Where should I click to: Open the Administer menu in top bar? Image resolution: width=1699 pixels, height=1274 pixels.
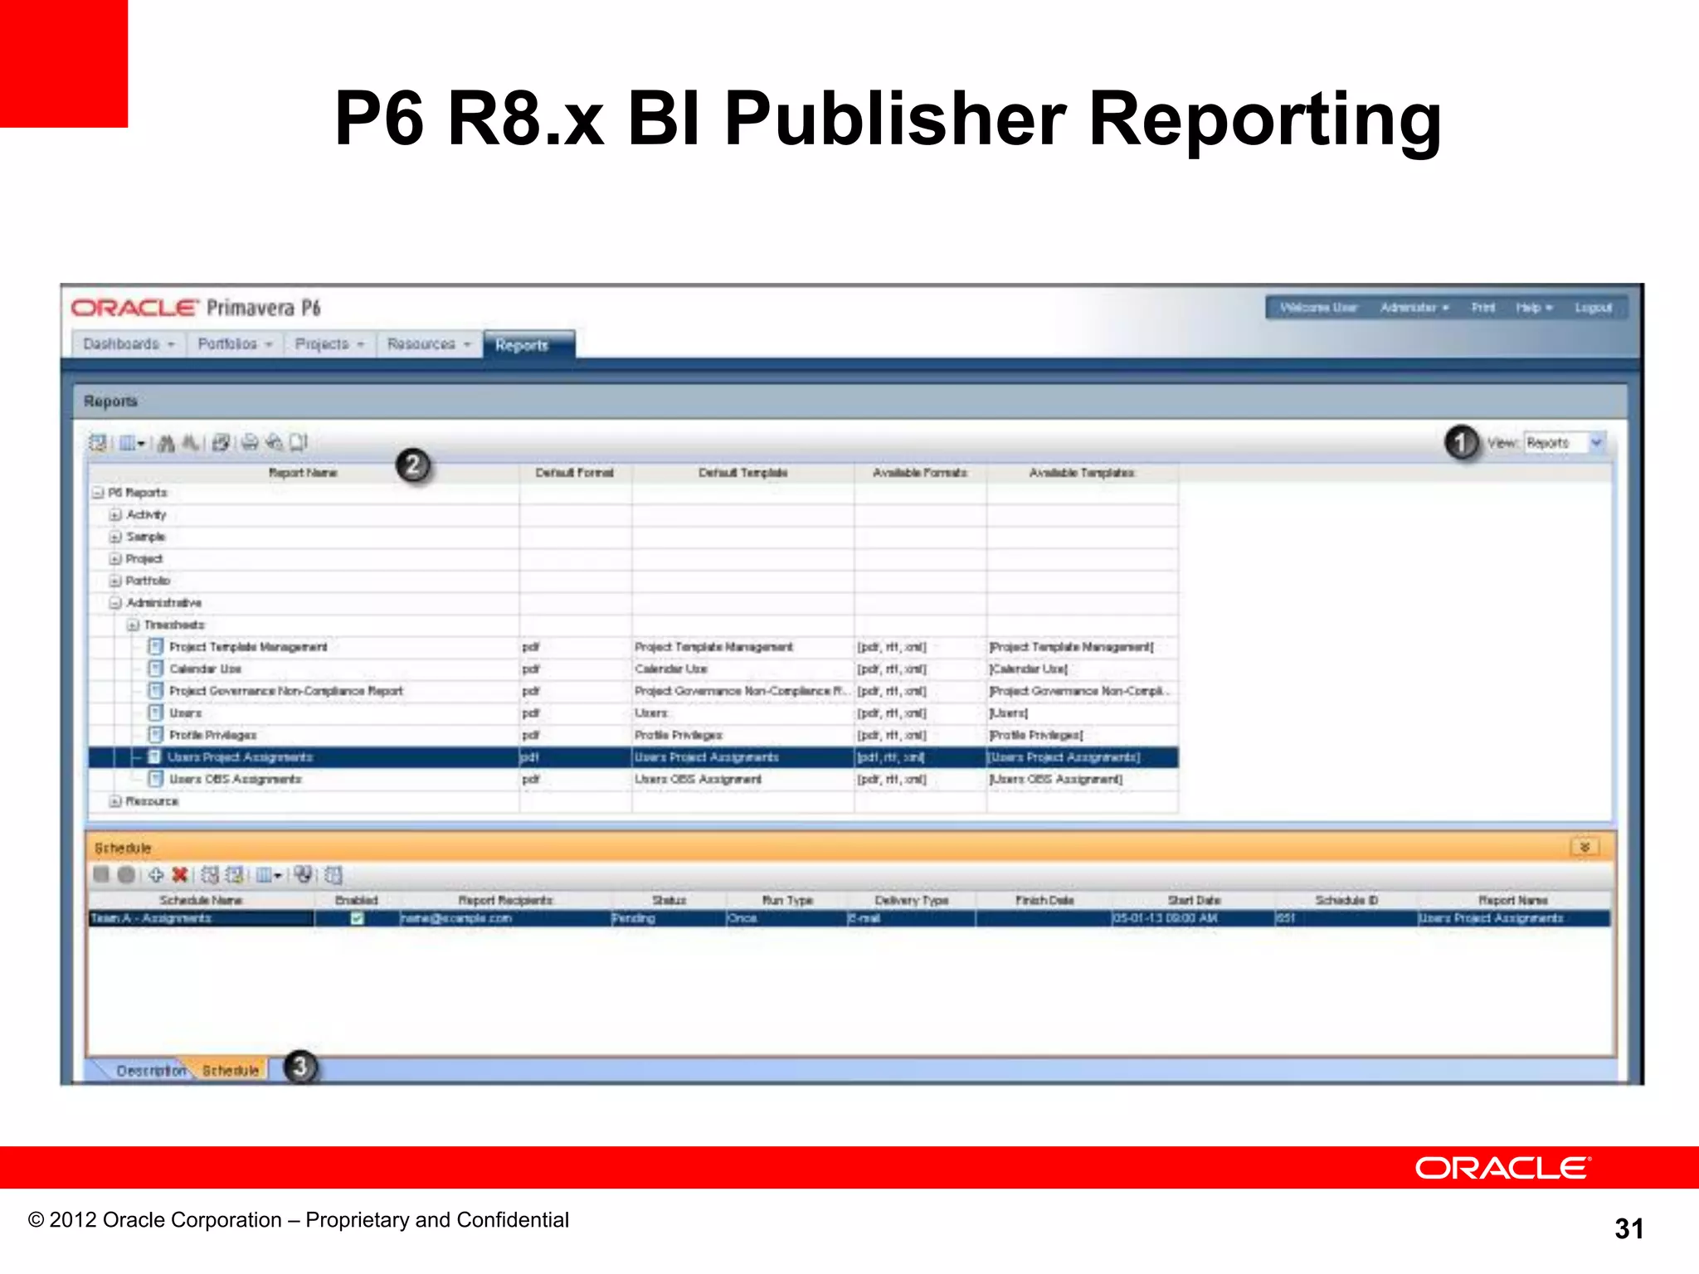click(1414, 308)
